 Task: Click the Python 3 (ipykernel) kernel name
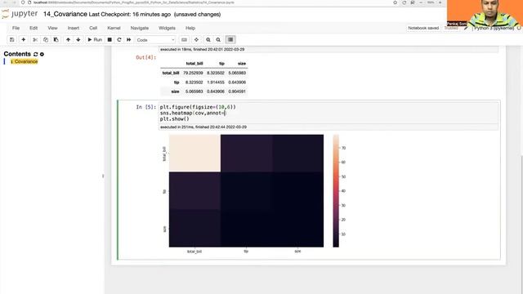pyautogui.click(x=494, y=29)
